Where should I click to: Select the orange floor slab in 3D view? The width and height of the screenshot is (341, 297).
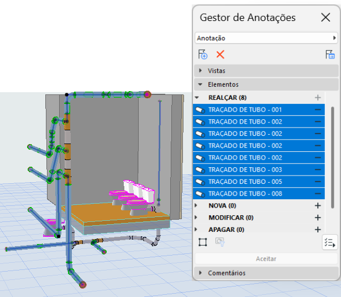point(104,212)
